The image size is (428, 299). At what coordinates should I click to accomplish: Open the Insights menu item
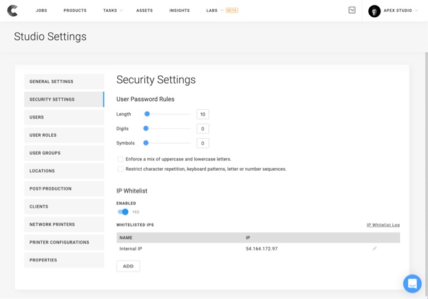pyautogui.click(x=179, y=10)
